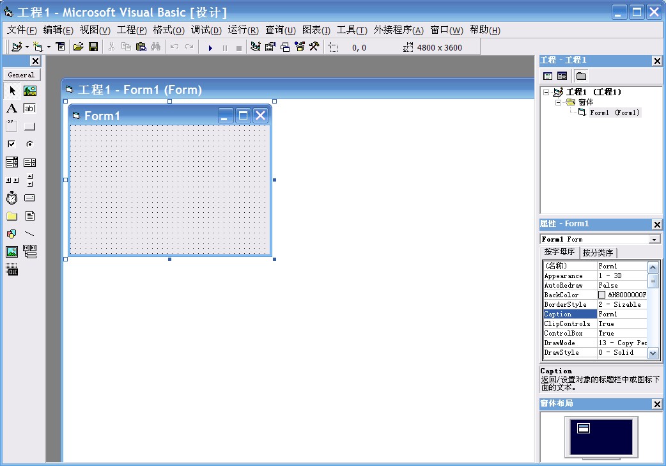Viewport: 666px width, 466px height.
Task: Select the TextBox control (abl icon)
Action: click(x=30, y=108)
